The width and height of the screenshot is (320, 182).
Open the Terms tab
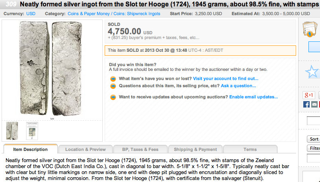pos(250,149)
